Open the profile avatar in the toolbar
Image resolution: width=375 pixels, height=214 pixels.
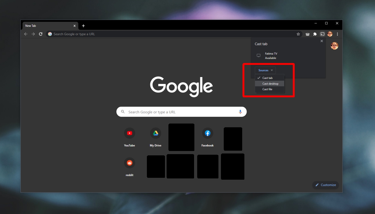330,34
